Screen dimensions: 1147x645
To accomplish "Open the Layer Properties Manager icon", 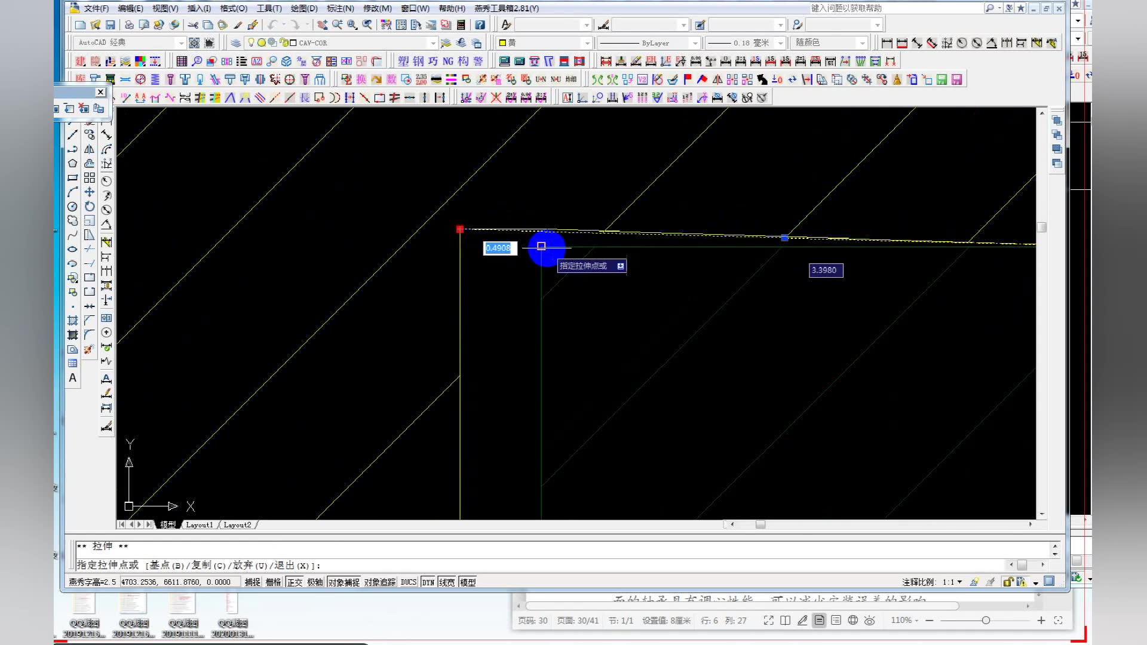I will coord(235,43).
